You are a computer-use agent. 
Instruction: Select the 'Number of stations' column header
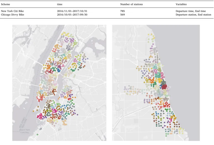(x=131, y=4)
